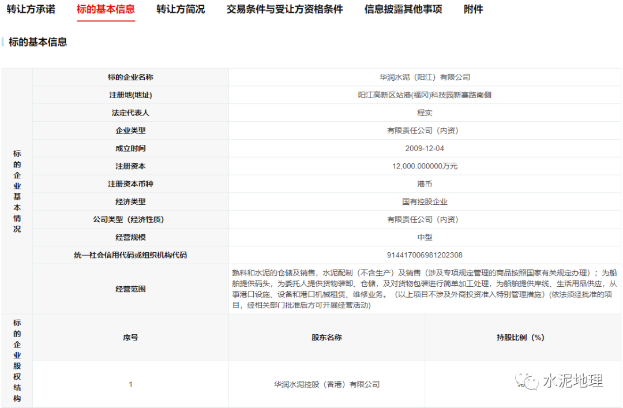
Task: Click the 注册资本币种 label cell
Action: [130, 184]
